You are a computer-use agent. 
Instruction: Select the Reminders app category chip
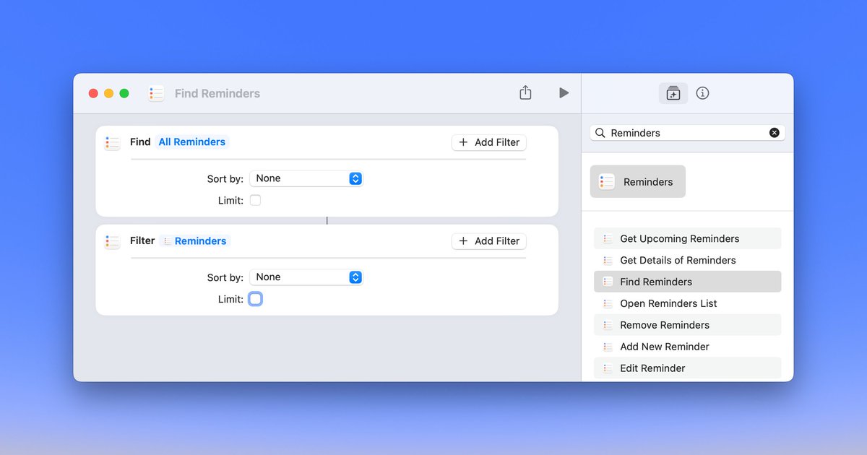pos(638,182)
